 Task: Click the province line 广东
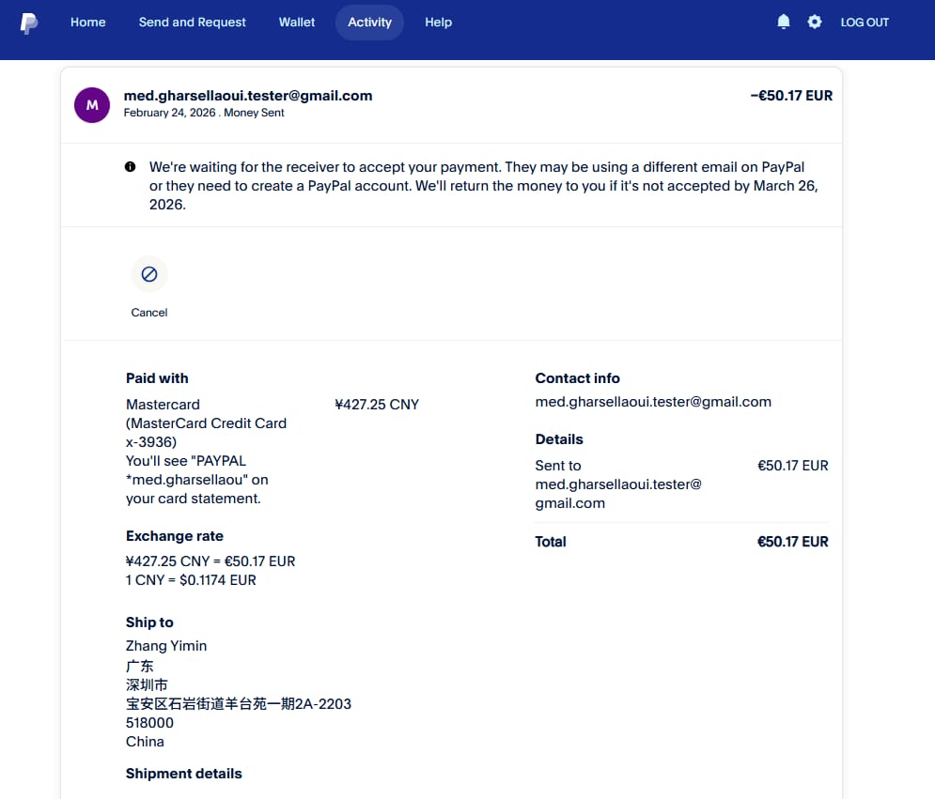coord(139,666)
